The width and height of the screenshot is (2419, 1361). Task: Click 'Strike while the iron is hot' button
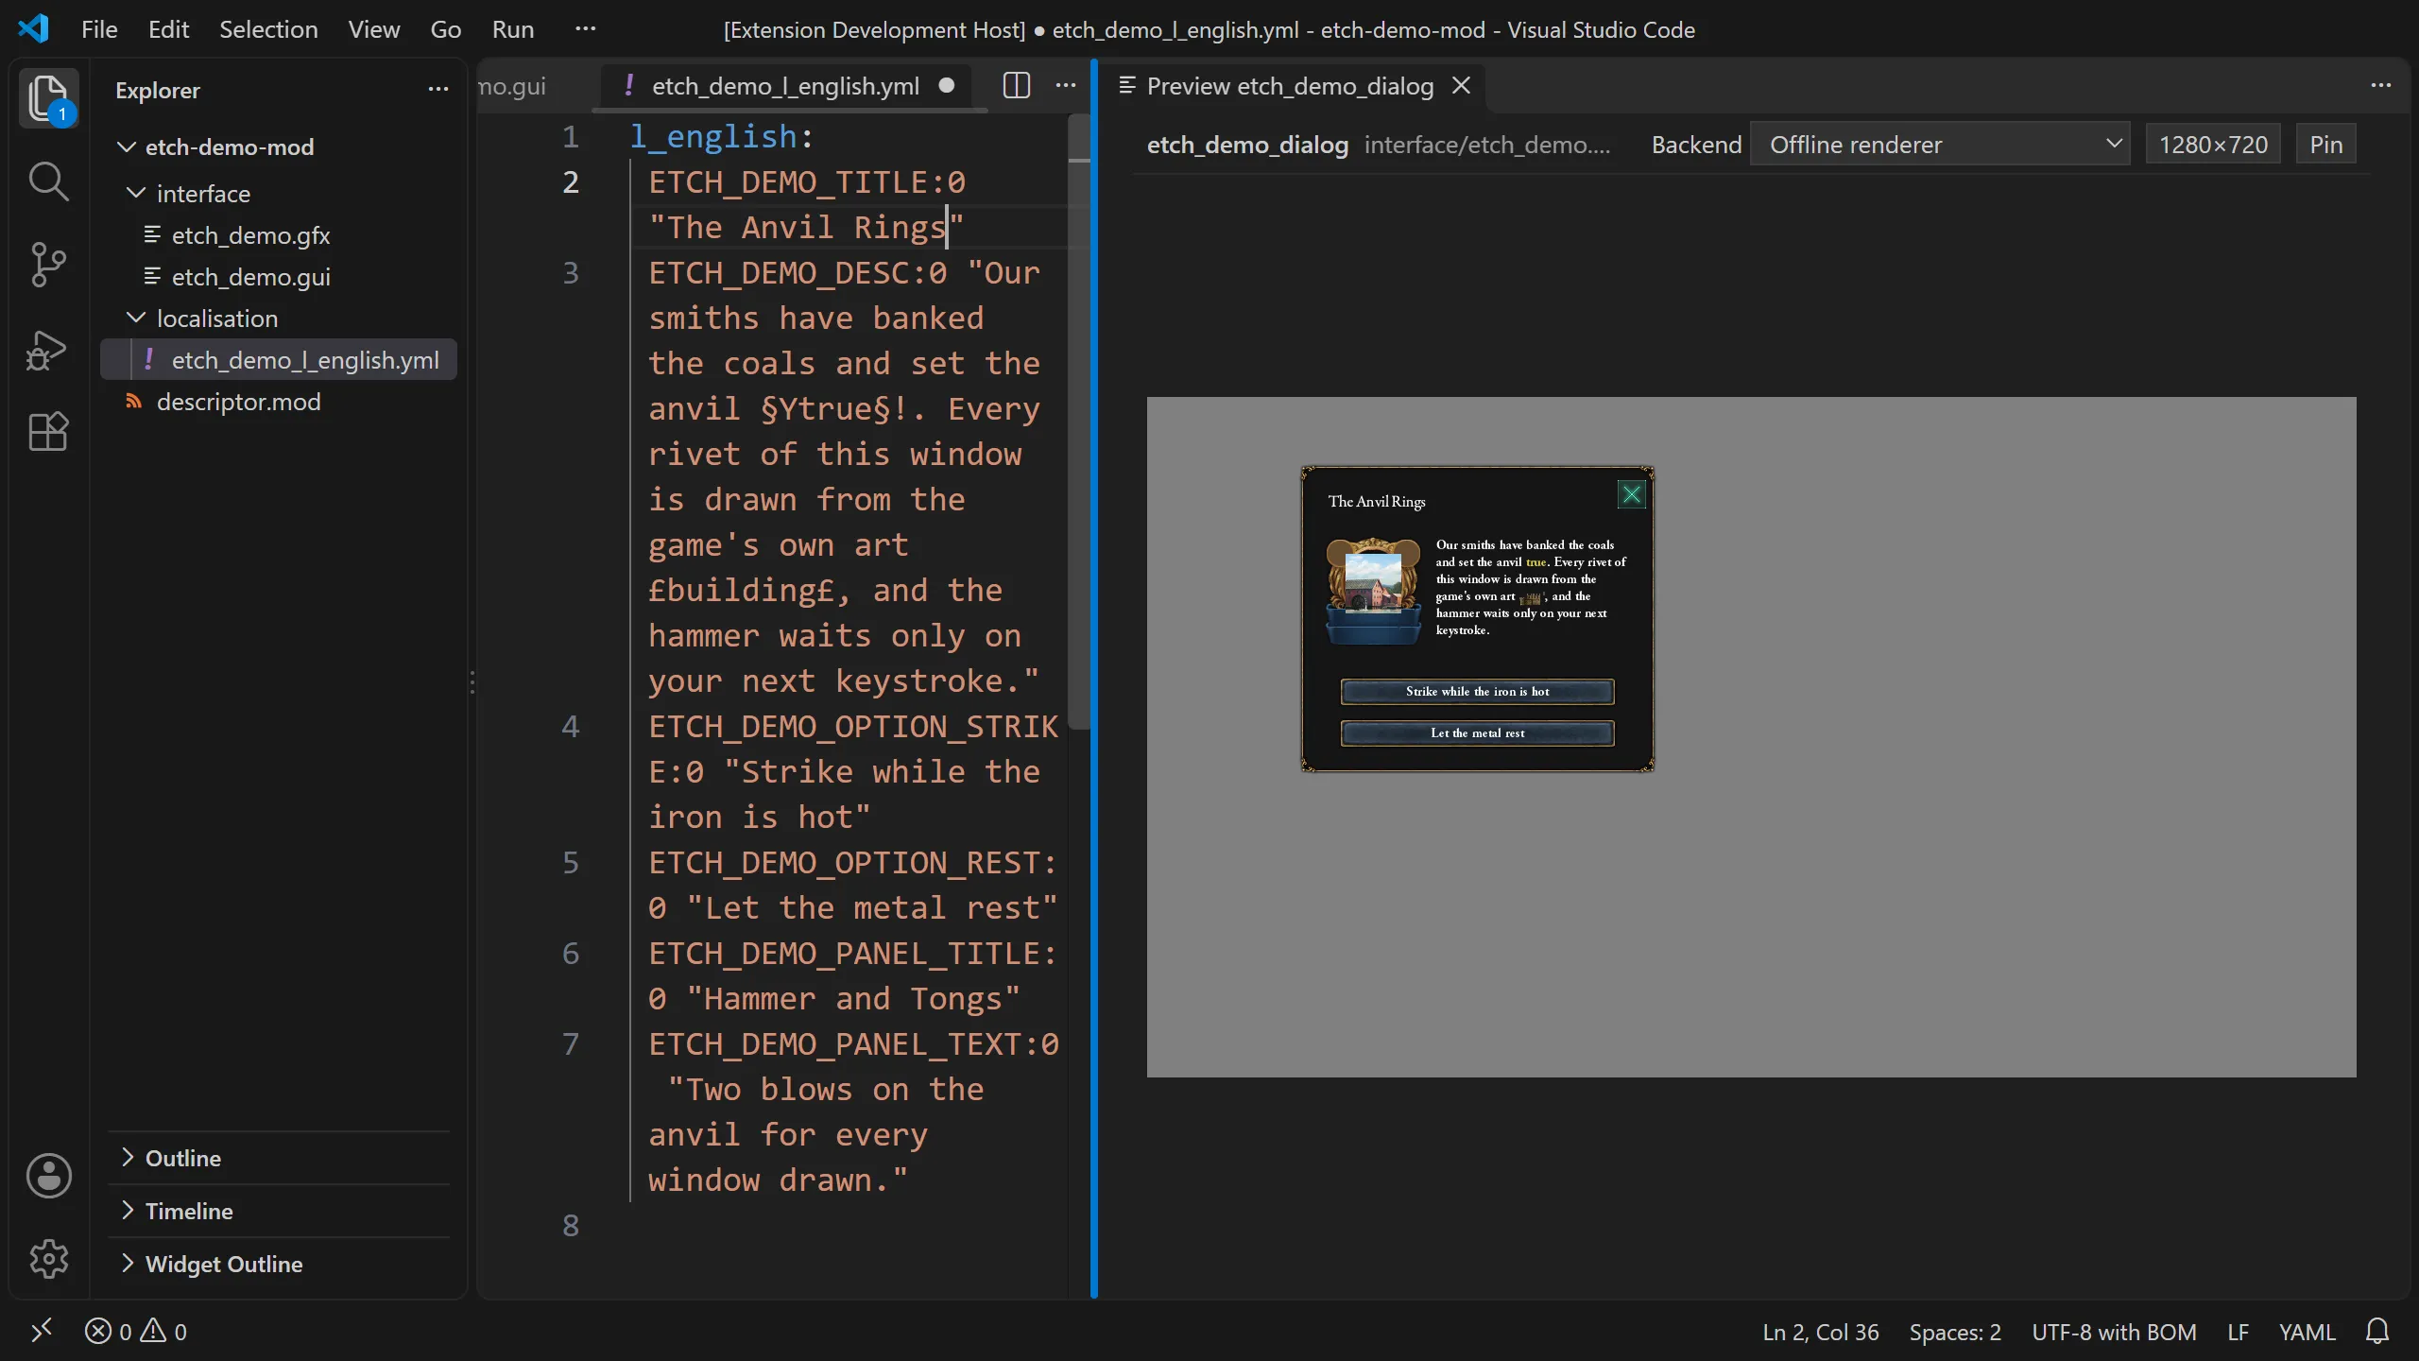coord(1477,691)
